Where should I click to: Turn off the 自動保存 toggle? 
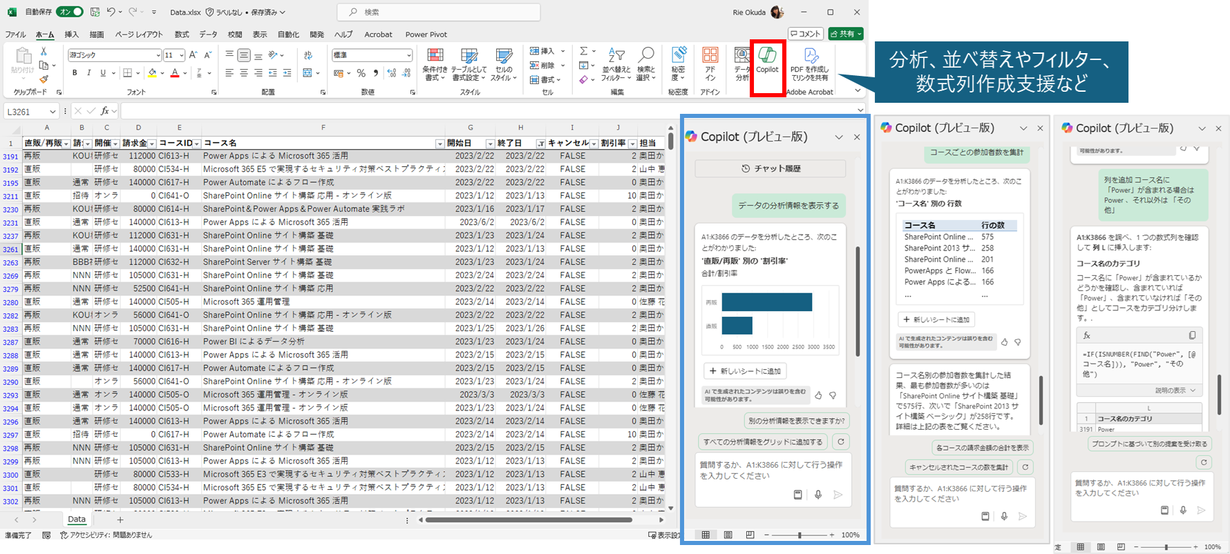pos(70,12)
